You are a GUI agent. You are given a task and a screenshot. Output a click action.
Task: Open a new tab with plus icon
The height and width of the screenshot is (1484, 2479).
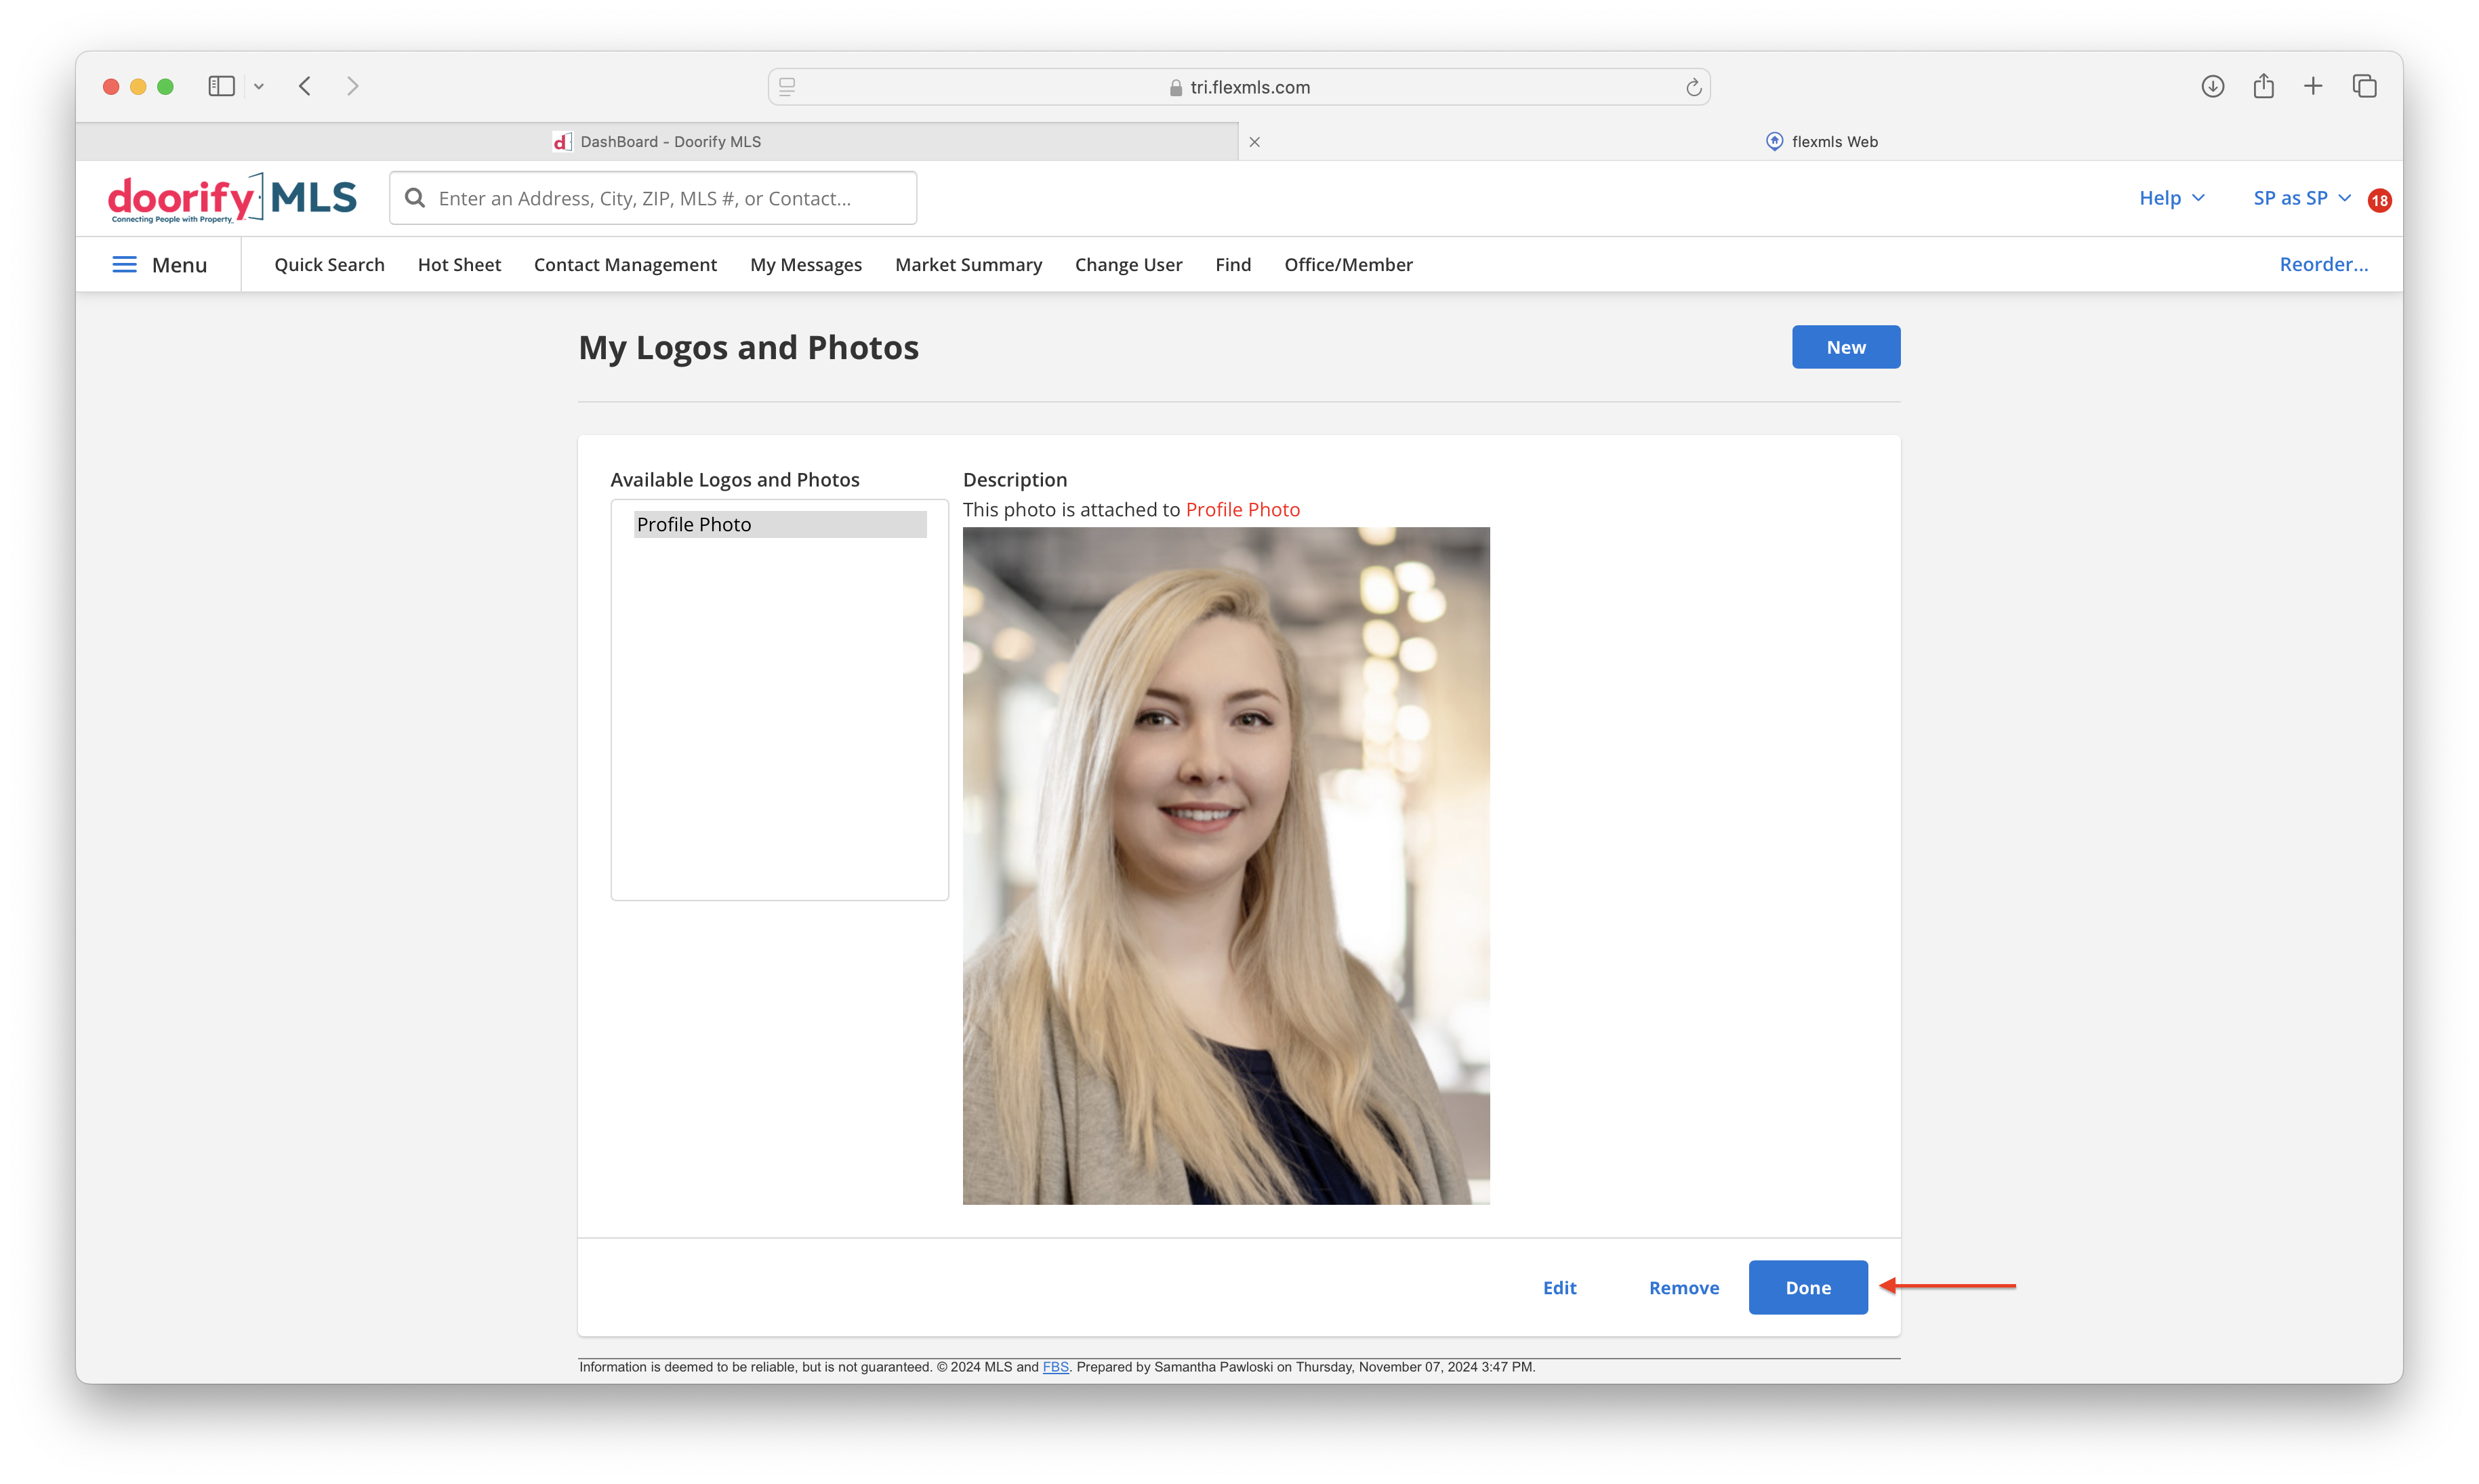(x=2313, y=86)
